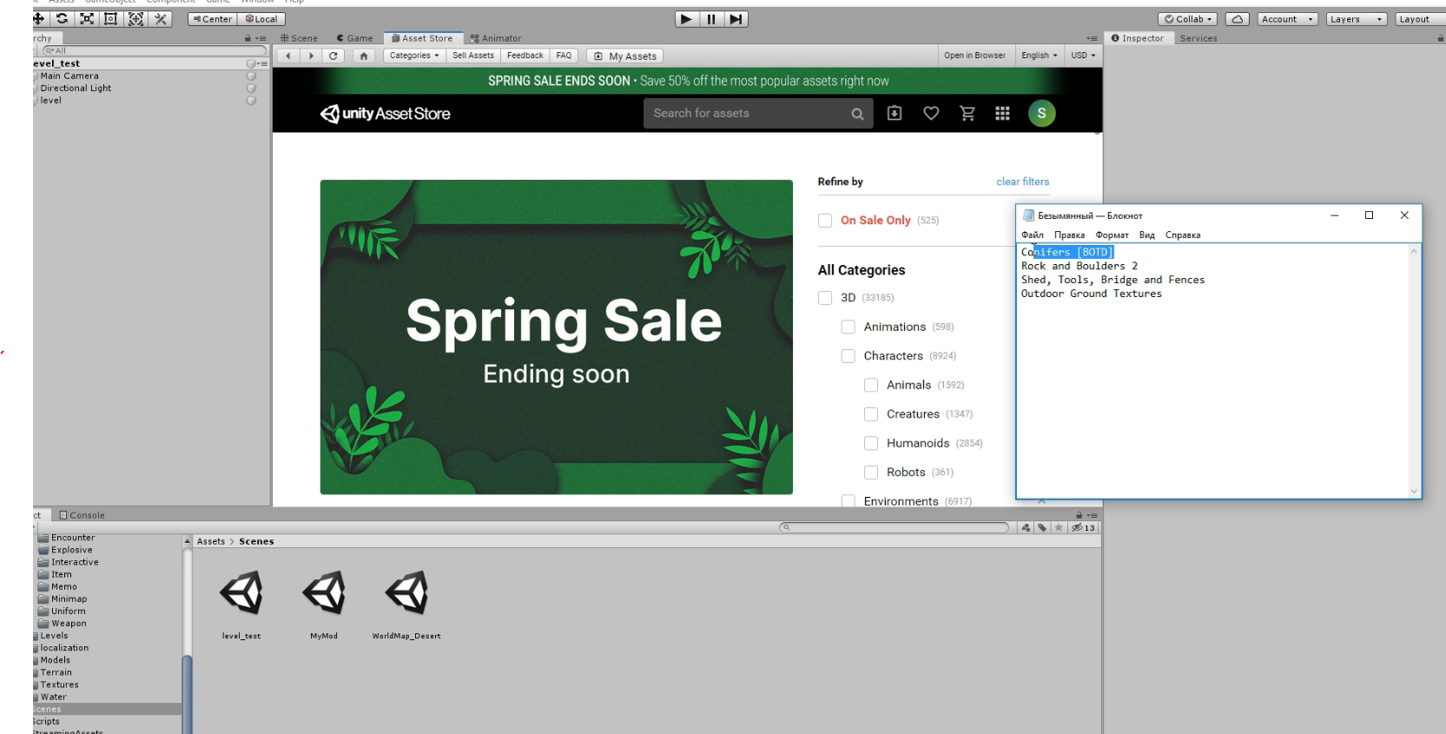Check the Humanoids category checkbox
The width and height of the screenshot is (1446, 734).
871,443
